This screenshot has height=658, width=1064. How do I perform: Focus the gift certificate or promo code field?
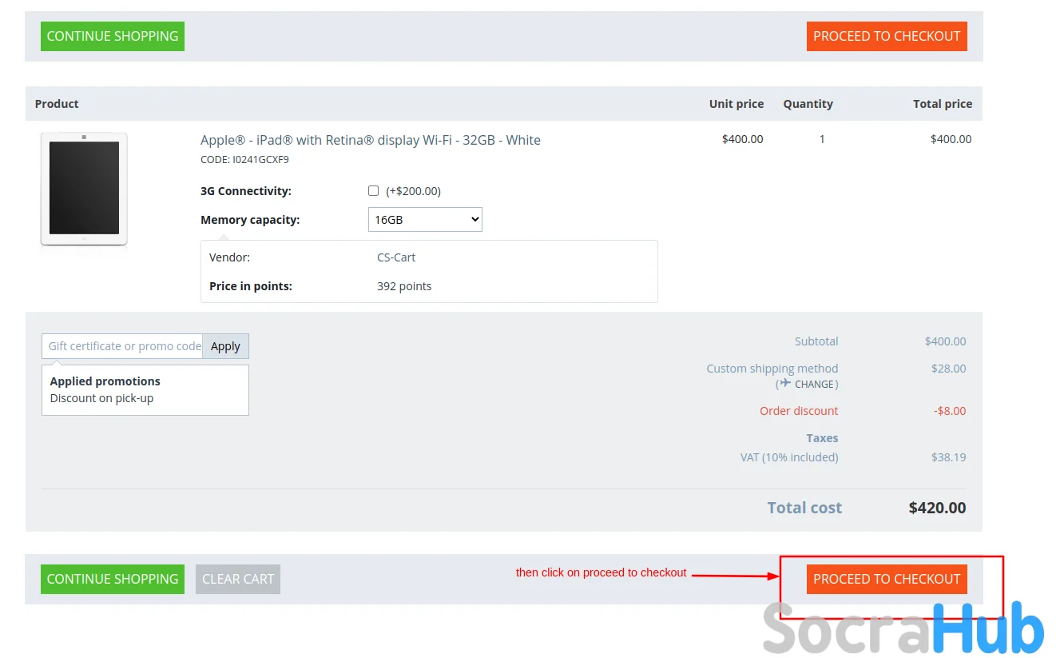pos(123,346)
